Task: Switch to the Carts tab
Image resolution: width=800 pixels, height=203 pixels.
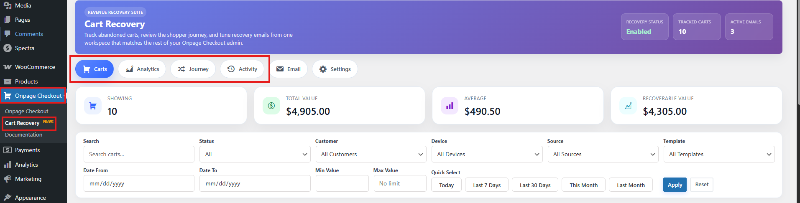Action: (x=95, y=69)
